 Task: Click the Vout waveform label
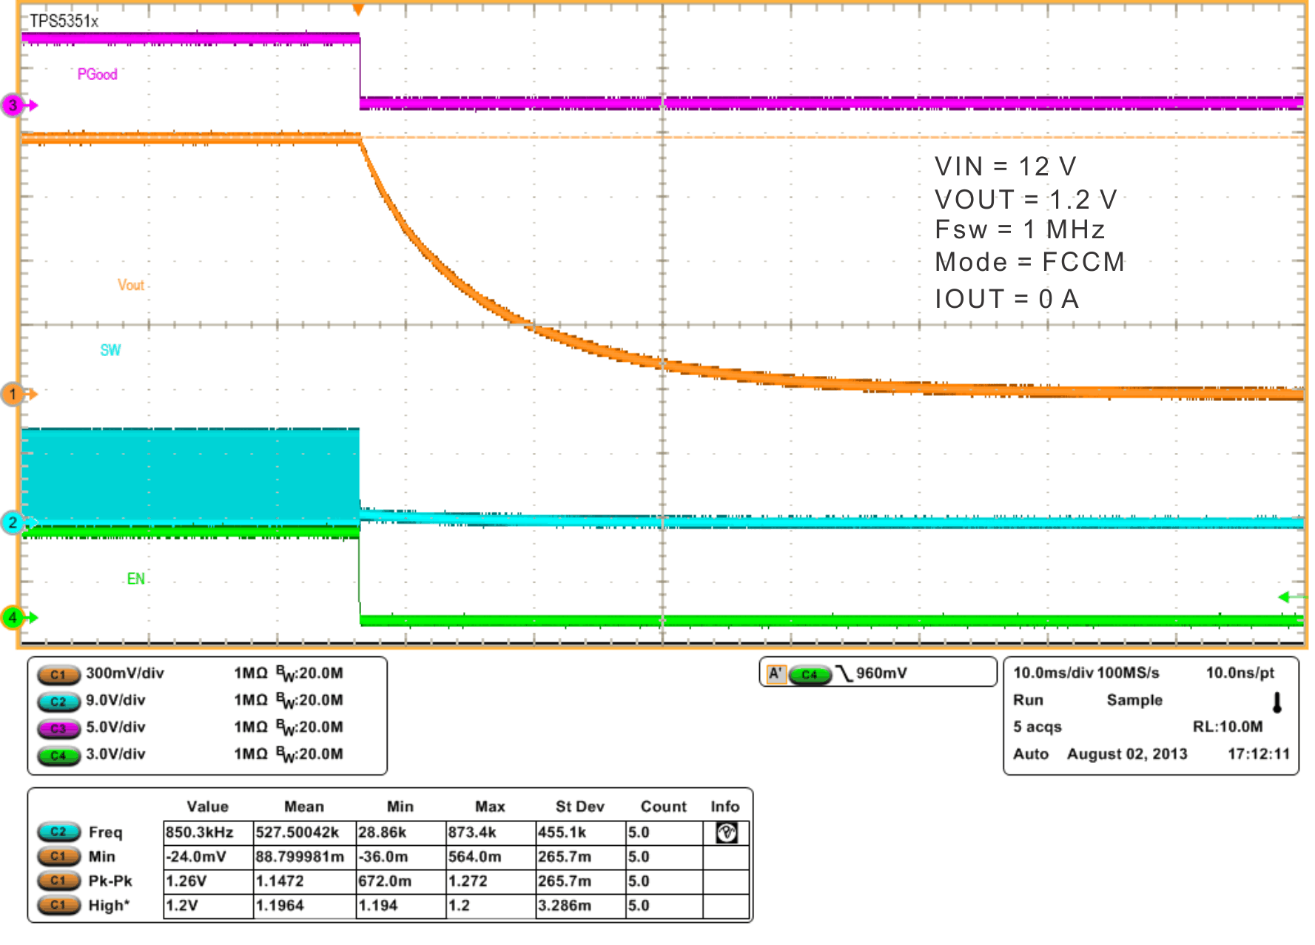[x=131, y=285]
